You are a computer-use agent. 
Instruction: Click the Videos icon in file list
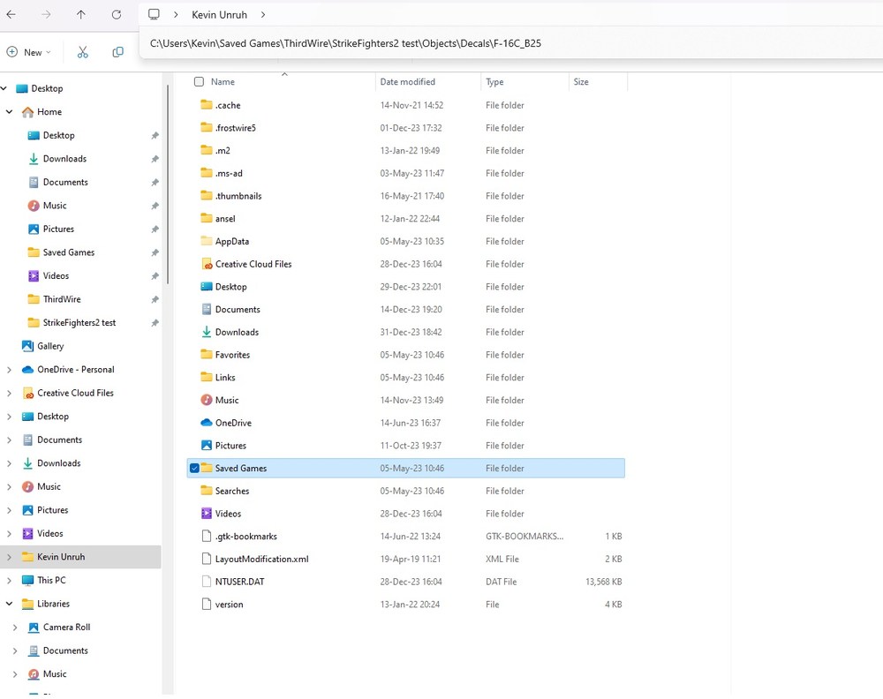click(x=207, y=514)
